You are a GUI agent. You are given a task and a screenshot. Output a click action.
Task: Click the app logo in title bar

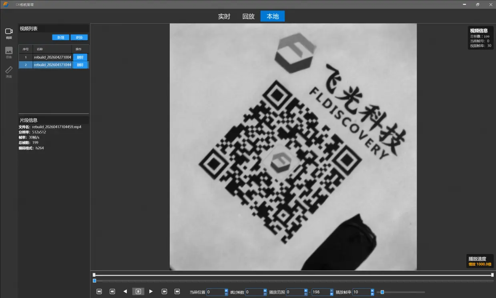[6, 4]
